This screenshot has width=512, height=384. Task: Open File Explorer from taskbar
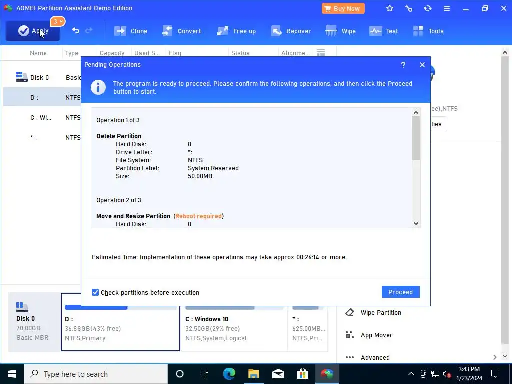click(x=253, y=374)
